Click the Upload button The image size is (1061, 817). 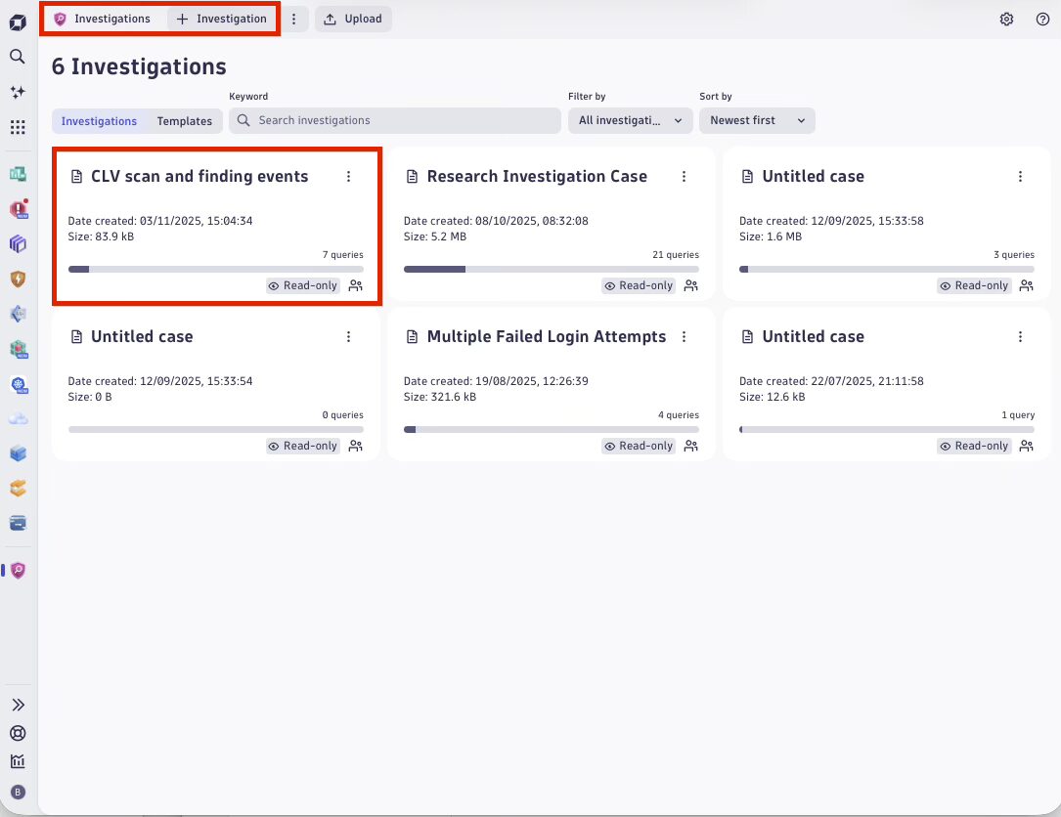click(x=353, y=19)
